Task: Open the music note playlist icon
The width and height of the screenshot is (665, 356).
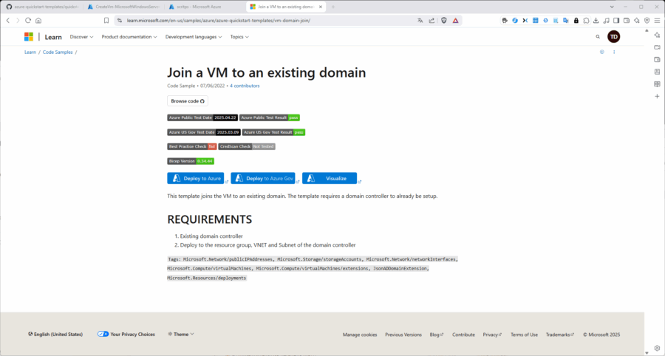Action: (606, 21)
